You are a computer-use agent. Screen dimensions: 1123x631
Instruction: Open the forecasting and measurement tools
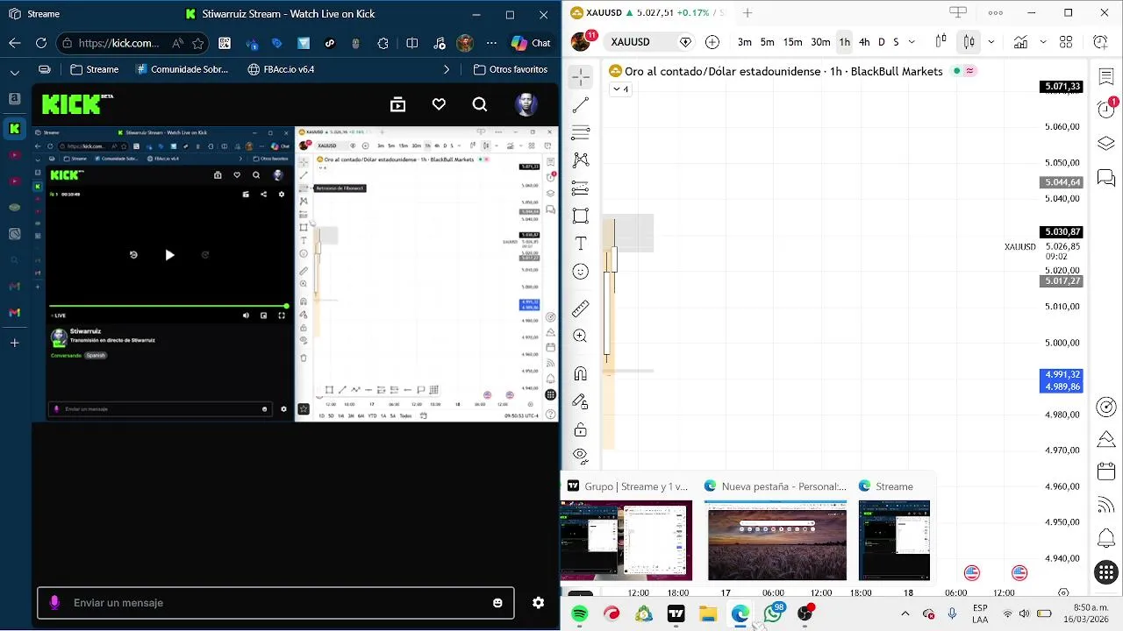point(580,188)
